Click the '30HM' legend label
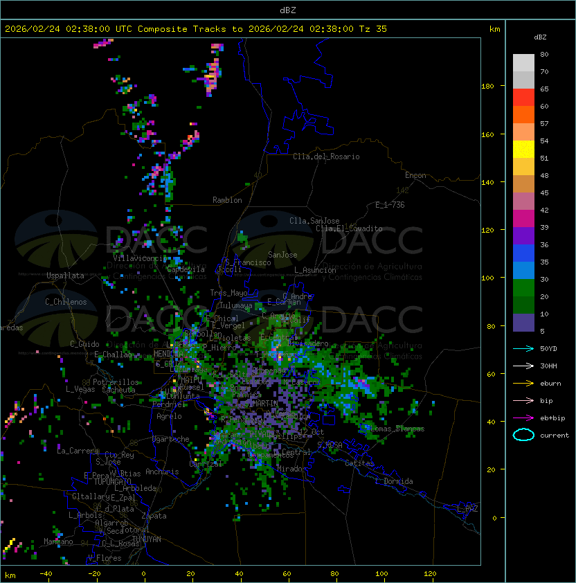 tap(548, 366)
